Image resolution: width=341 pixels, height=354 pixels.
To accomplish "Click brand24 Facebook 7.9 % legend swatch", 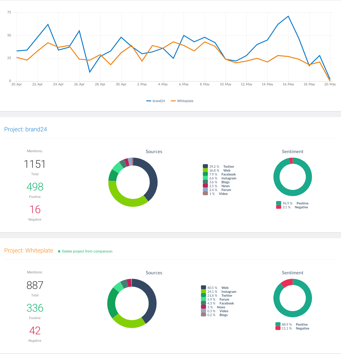I will (205, 174).
